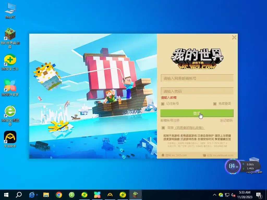
Task: Open 360软件管家 taskbar icon
Action: pyautogui.click(x=97, y=195)
